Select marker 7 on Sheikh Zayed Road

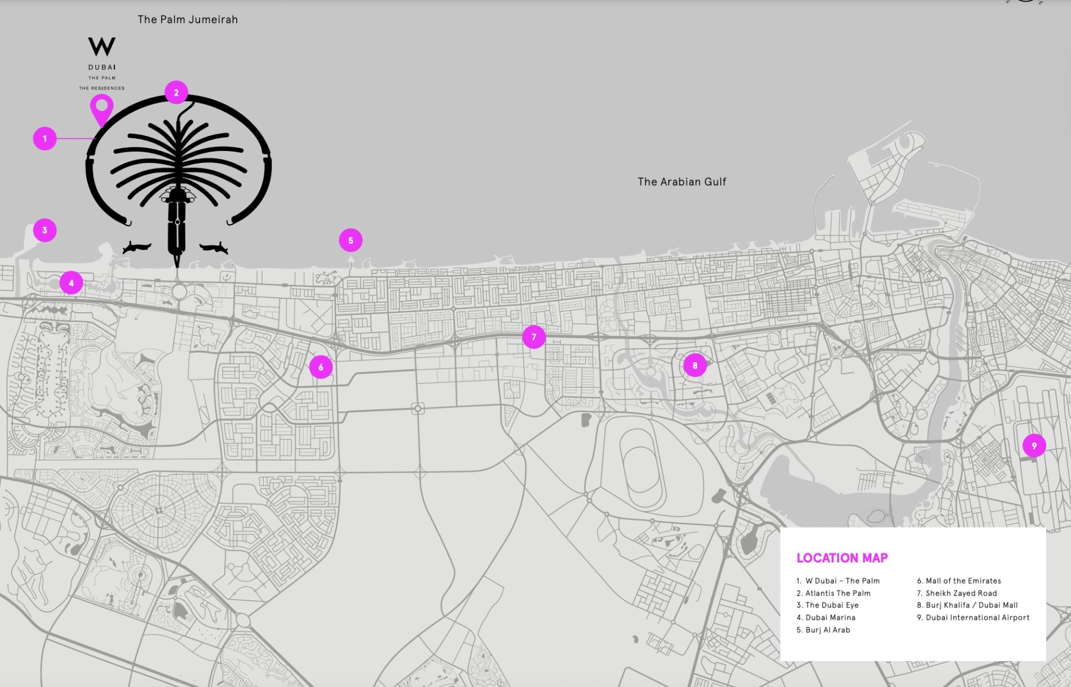coord(534,337)
